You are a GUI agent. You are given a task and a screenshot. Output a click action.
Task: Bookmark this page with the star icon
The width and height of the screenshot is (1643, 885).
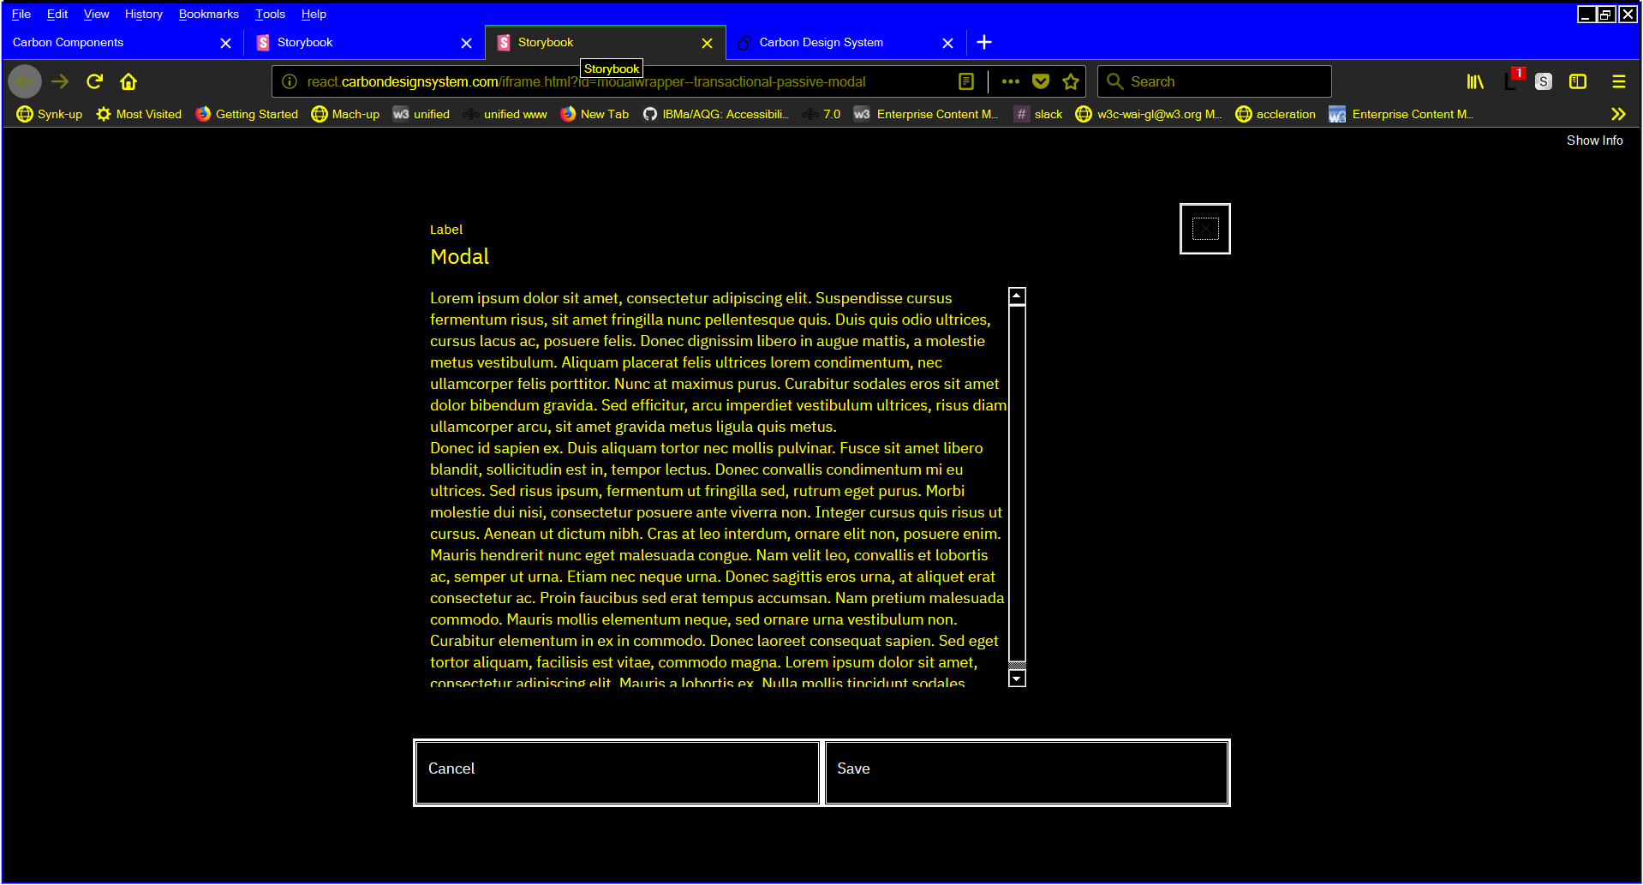click(1071, 81)
